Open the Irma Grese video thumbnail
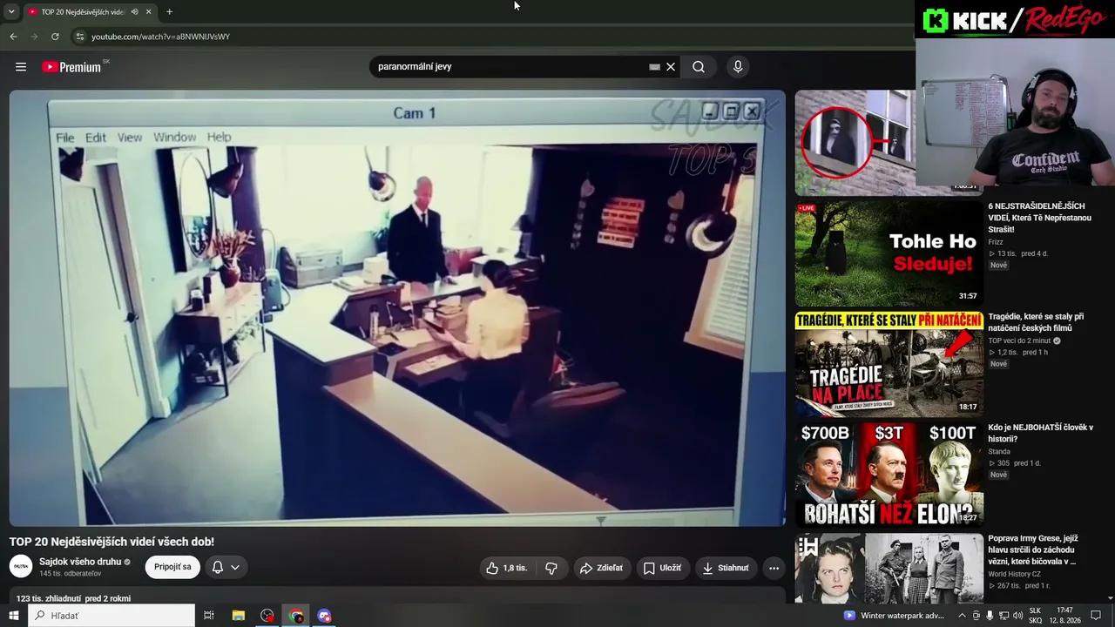The width and height of the screenshot is (1115, 627). point(889,568)
